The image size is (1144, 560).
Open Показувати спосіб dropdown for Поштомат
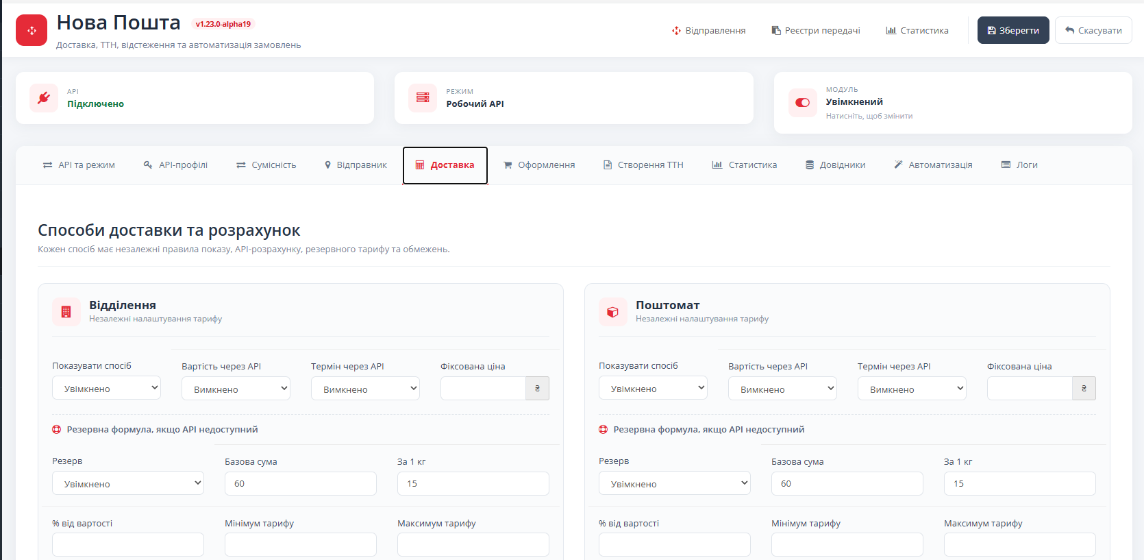pyautogui.click(x=653, y=388)
